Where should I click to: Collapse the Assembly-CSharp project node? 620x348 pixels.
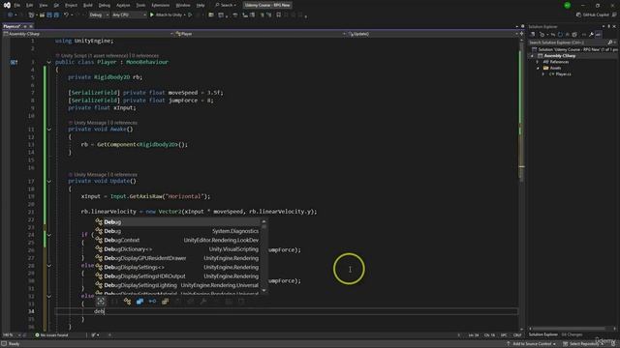point(532,56)
